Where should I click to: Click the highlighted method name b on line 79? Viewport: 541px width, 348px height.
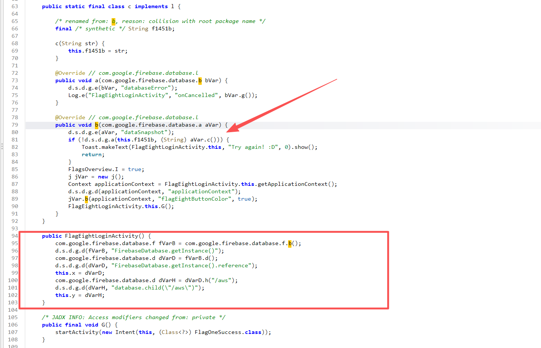[x=96, y=125]
